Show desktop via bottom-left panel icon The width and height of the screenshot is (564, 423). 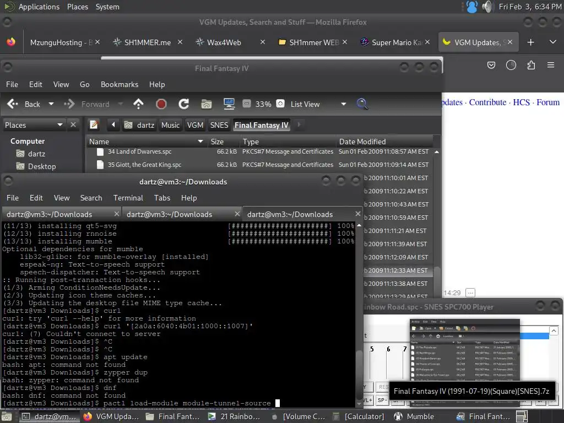[7, 416]
